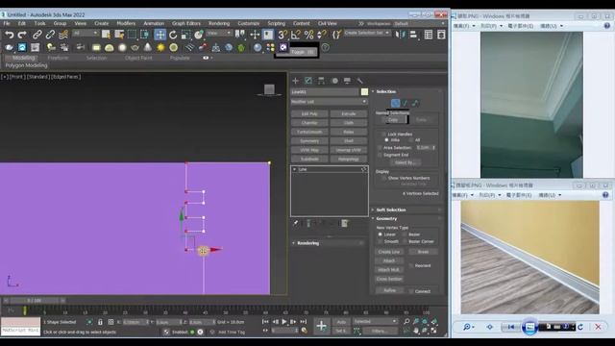Activate the Select and Move tool
Image resolution: width=615 pixels, height=346 pixels.
160,35
